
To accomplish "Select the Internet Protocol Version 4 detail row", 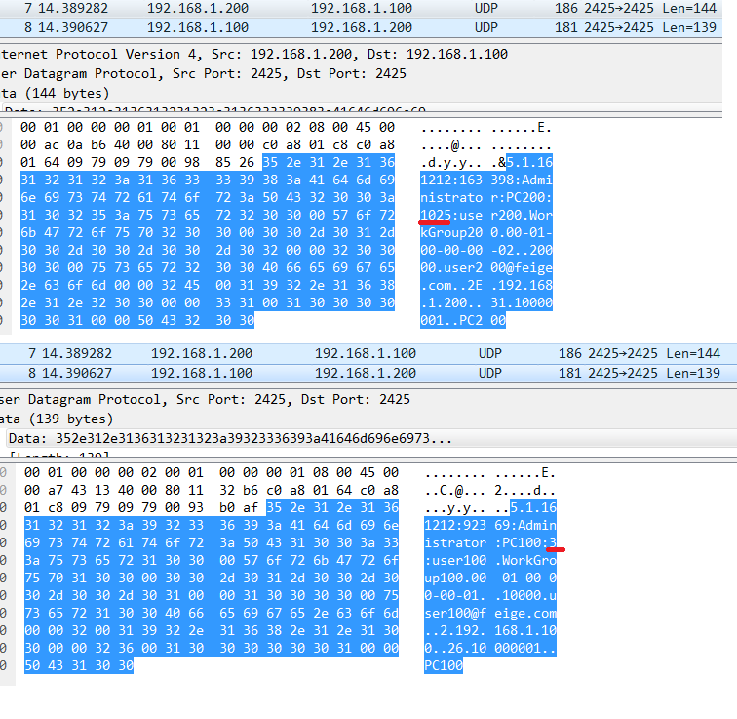I will pyautogui.click(x=361, y=54).
